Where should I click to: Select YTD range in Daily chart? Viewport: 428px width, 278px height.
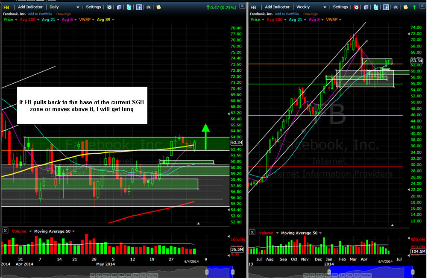[106, 275]
